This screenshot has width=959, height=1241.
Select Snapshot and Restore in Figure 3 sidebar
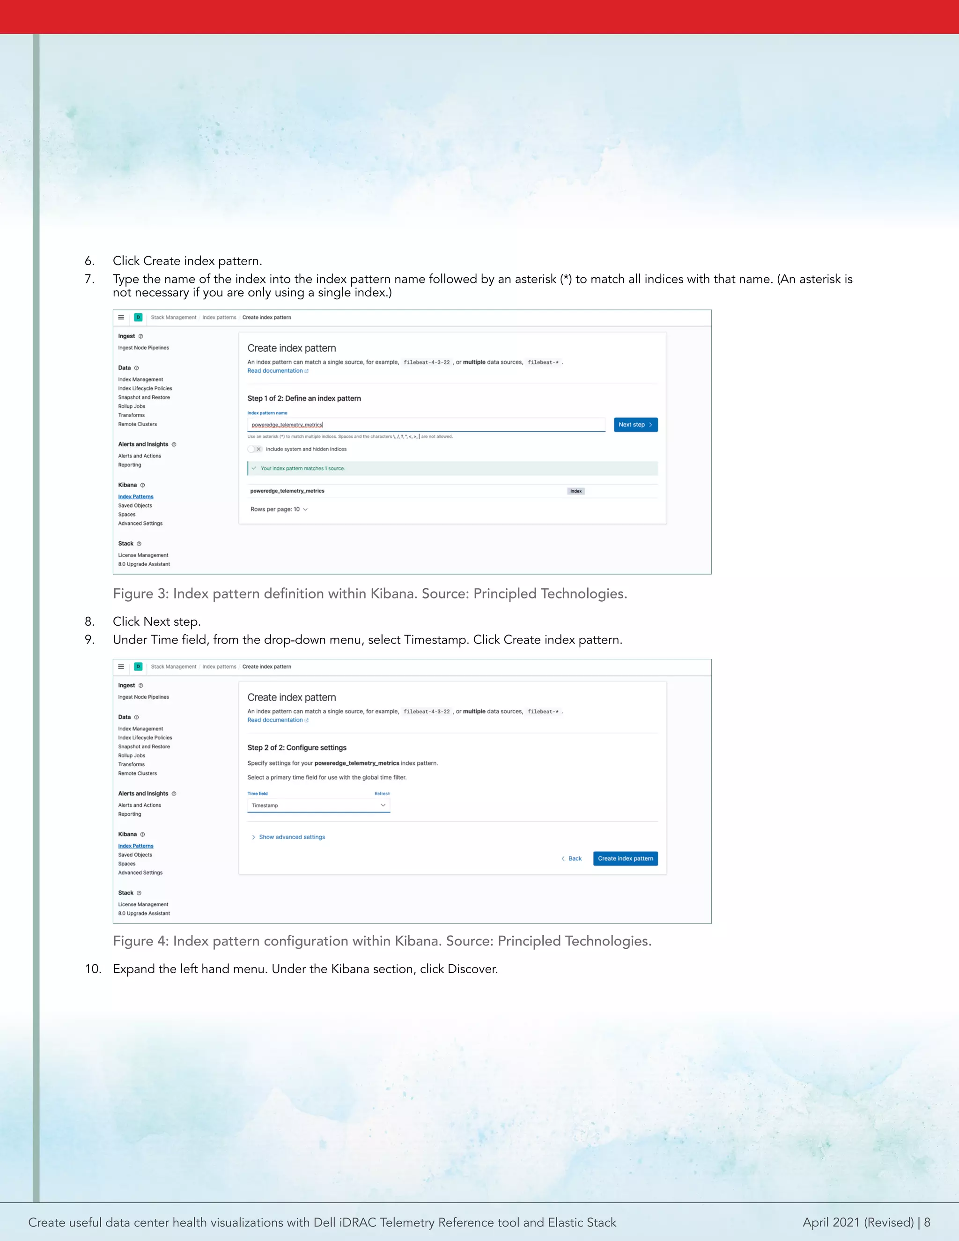click(x=144, y=398)
